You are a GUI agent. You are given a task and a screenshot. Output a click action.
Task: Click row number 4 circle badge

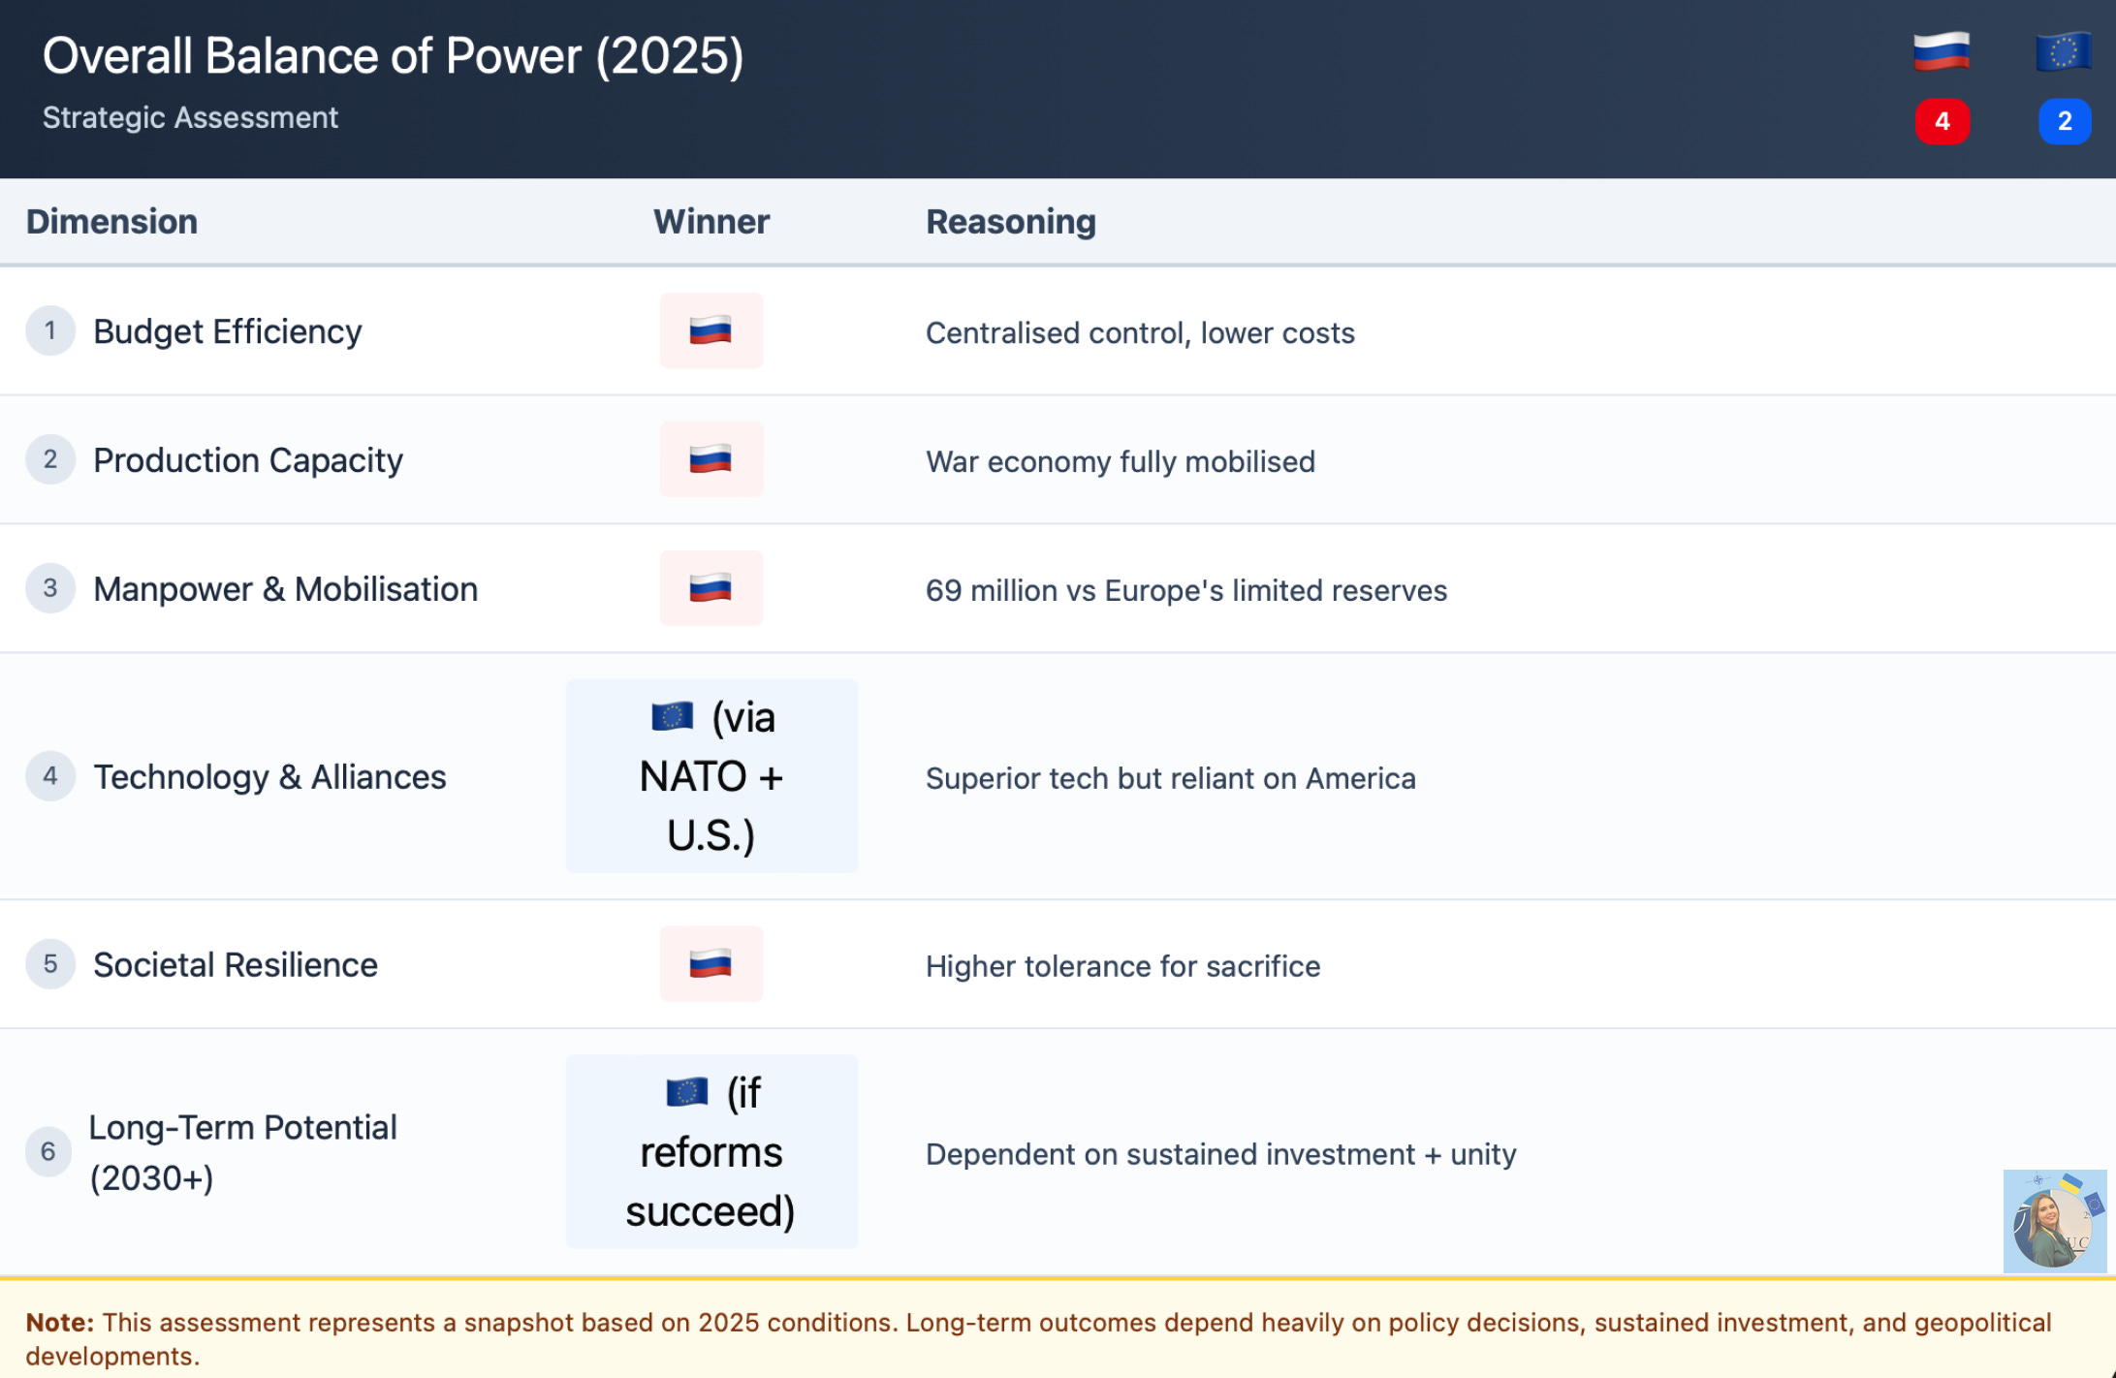pos(50,776)
